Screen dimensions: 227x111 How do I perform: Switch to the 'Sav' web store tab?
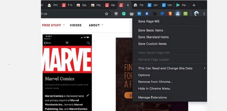point(82,5)
